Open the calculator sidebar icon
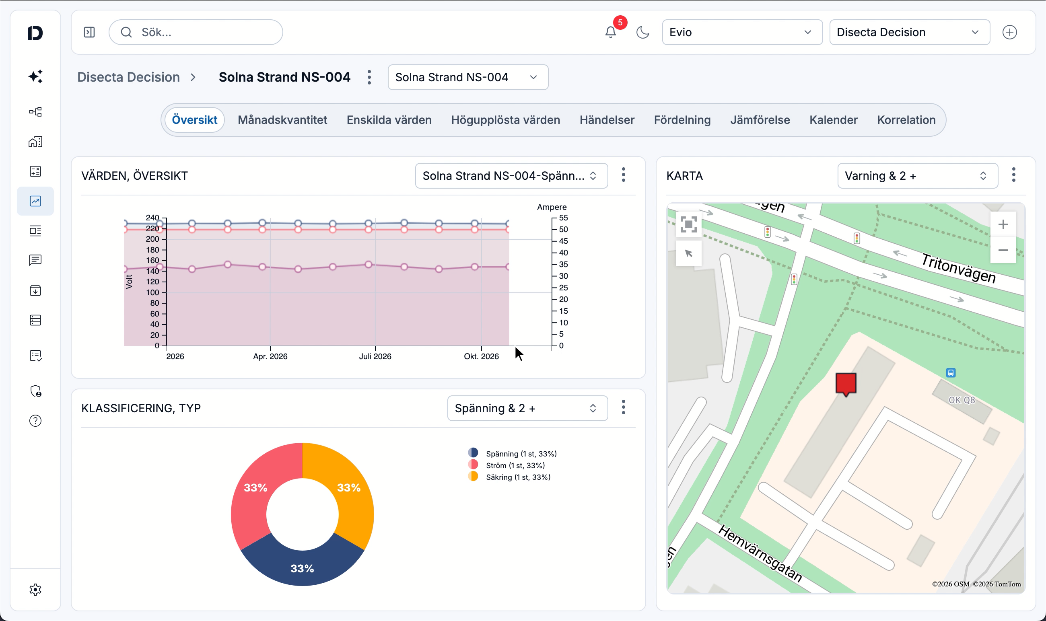This screenshot has width=1046, height=621. (x=35, y=171)
